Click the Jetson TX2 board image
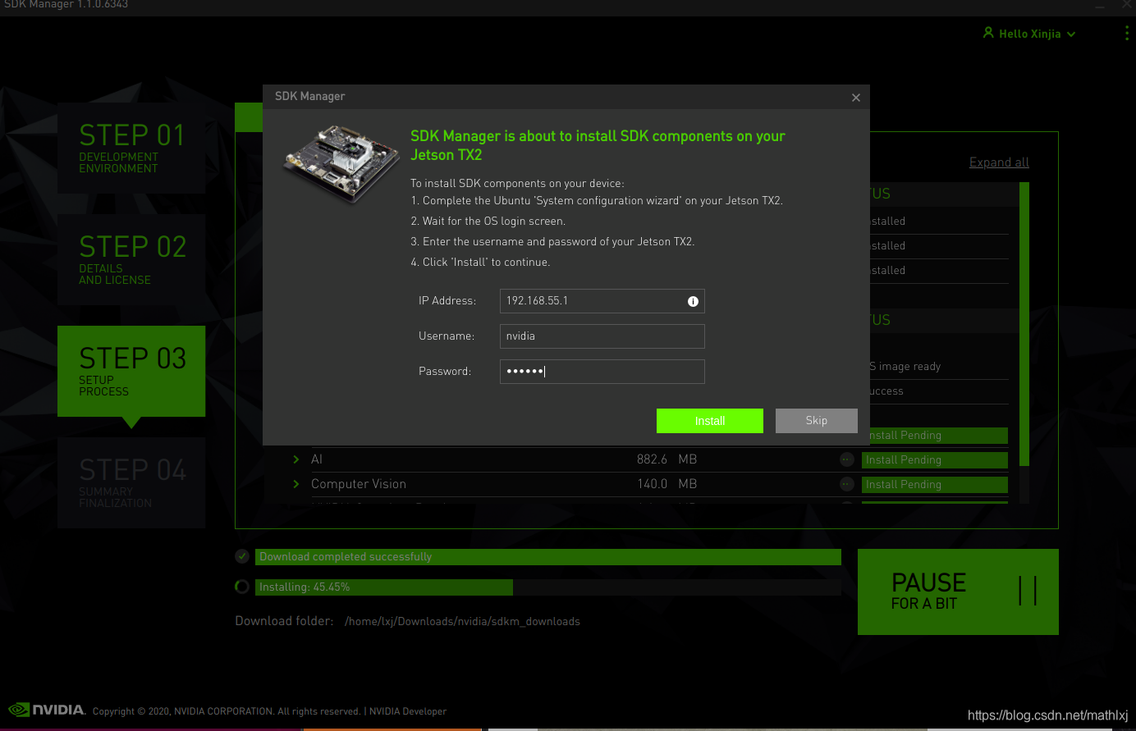 [x=342, y=163]
